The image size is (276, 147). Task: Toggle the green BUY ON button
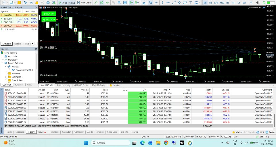point(49,14)
